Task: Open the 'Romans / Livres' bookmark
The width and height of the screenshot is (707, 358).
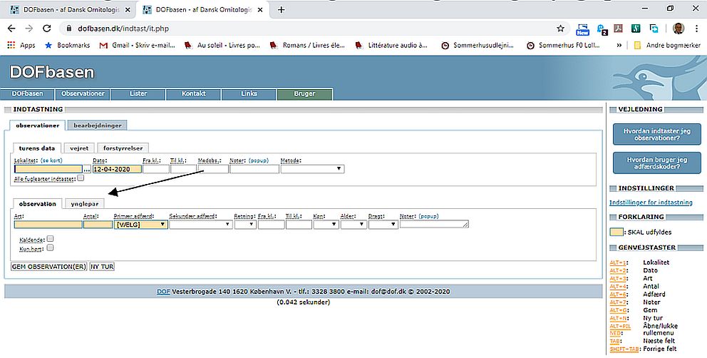Action: [x=307, y=45]
